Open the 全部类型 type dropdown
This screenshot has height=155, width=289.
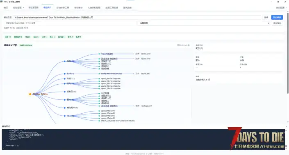(x=204, y=23)
